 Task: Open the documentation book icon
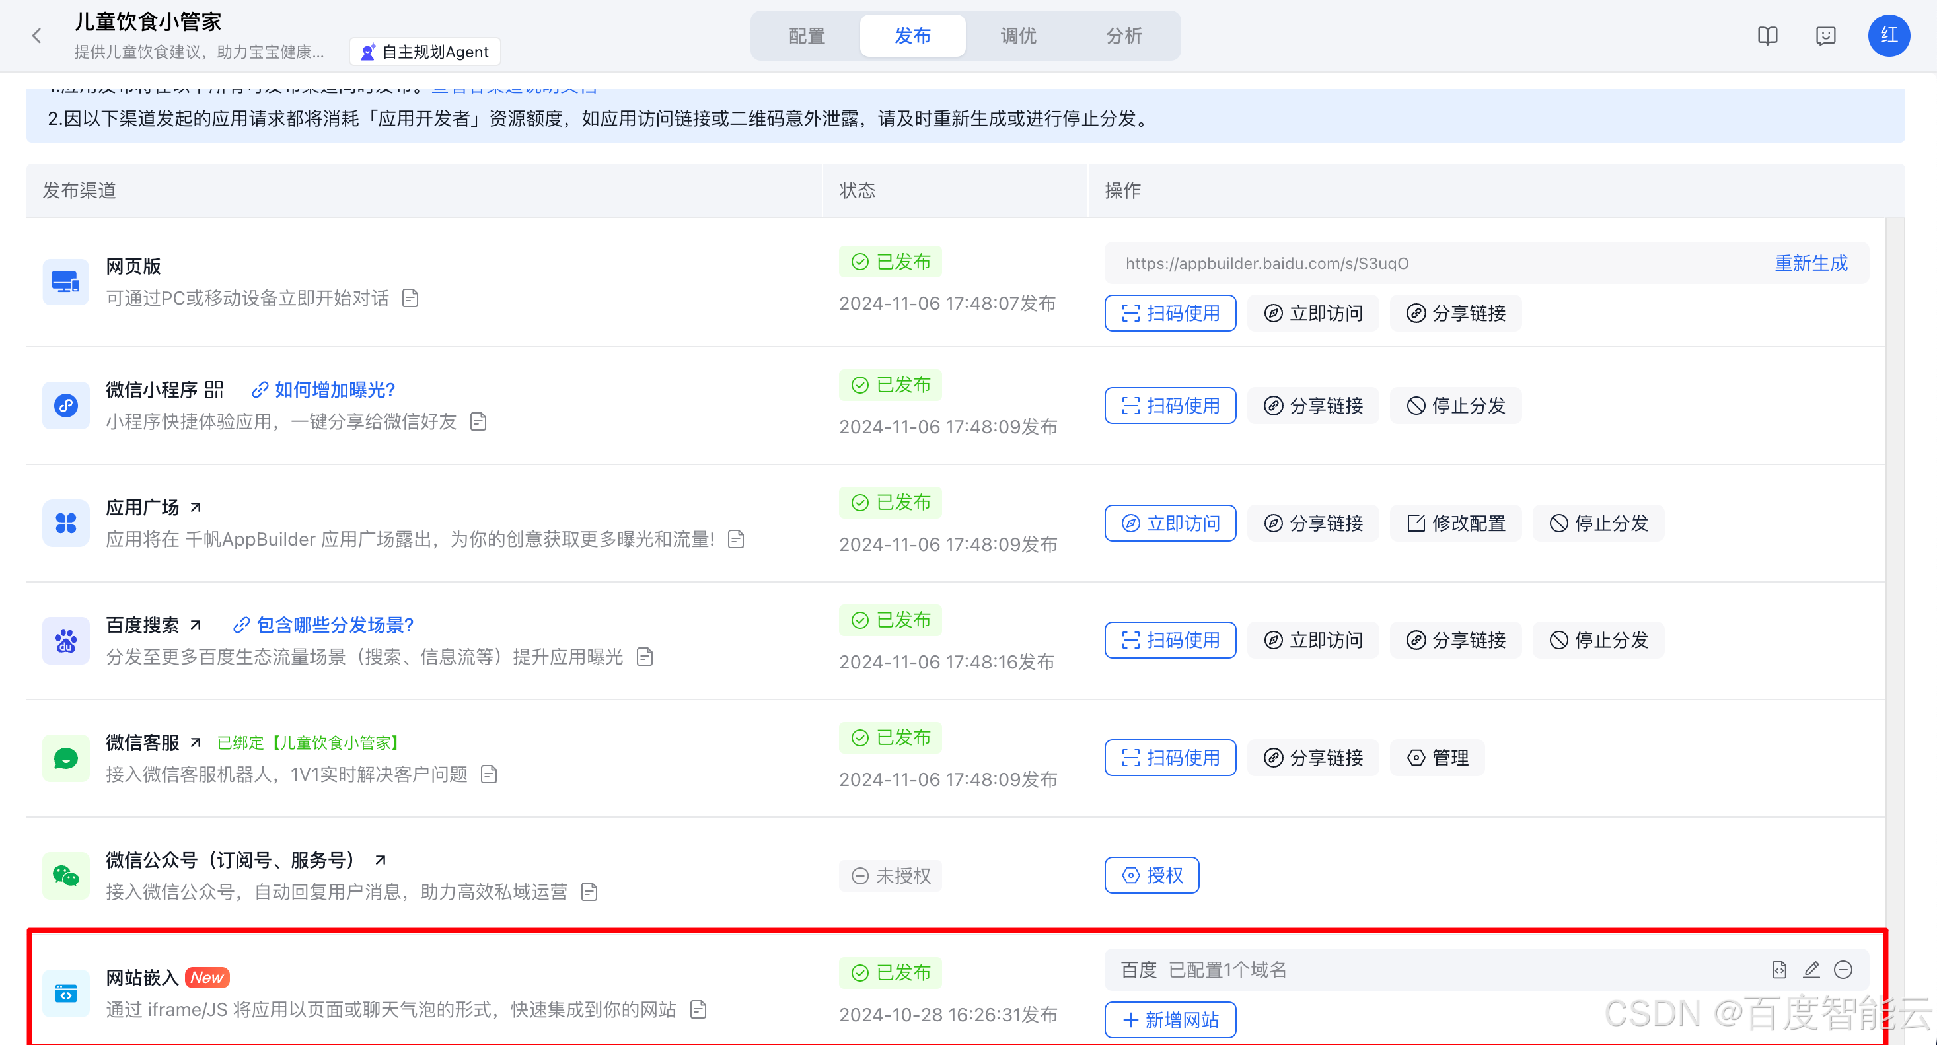(x=1767, y=35)
